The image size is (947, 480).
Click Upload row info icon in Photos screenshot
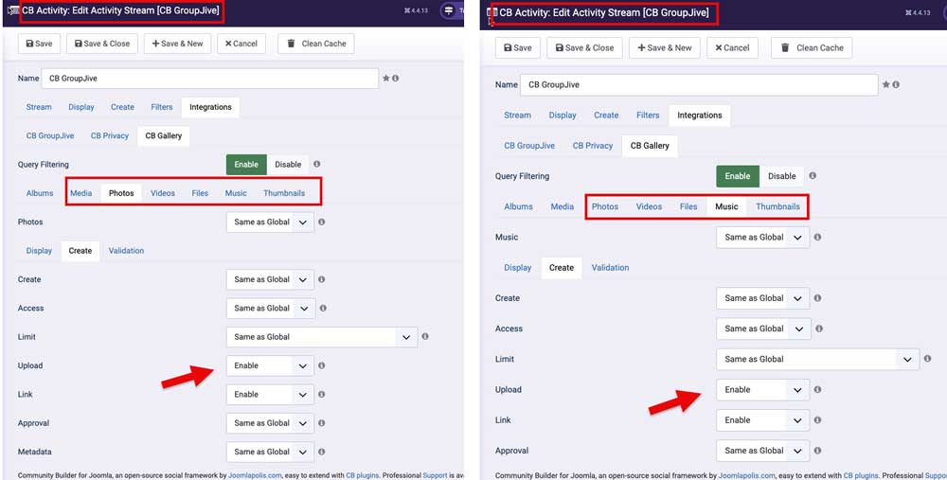pos(321,365)
